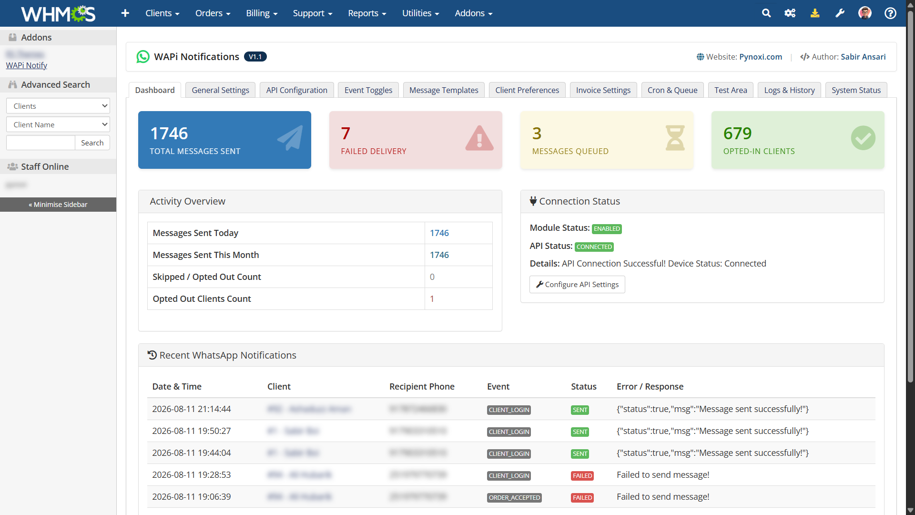Expand the Clients top menu
The image size is (915, 515).
[163, 13]
